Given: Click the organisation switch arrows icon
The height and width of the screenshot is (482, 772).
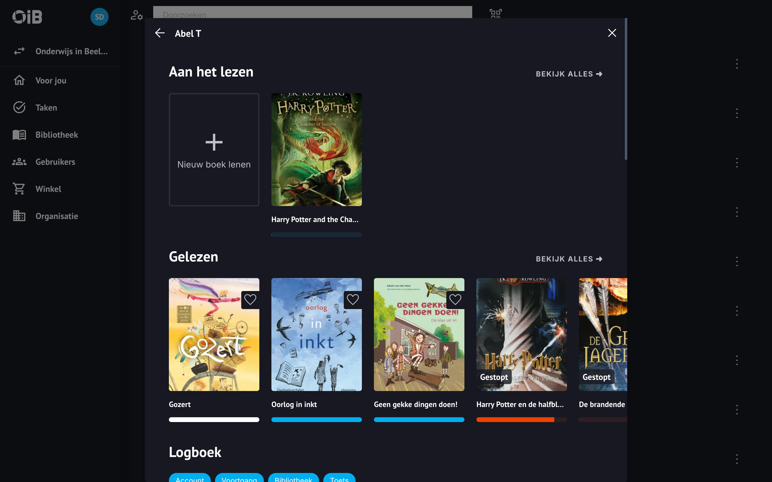Looking at the screenshot, I should 19,51.
